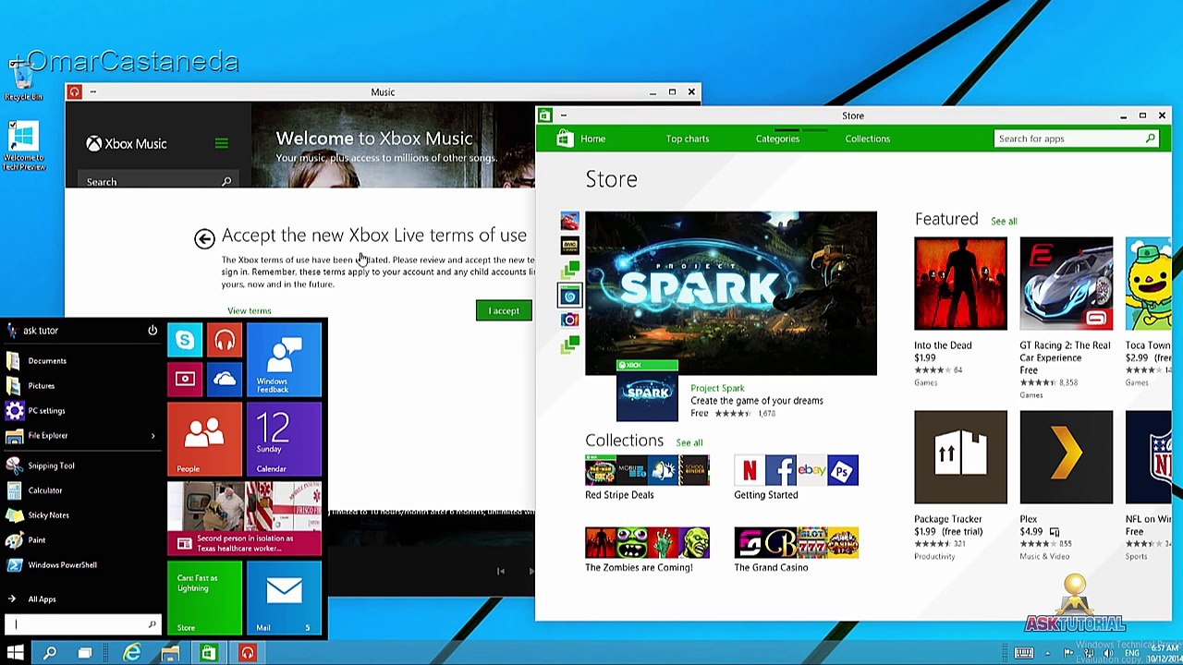This screenshot has width=1183, height=665.
Task: Go back with the circled arrow in Music
Action: pos(204,238)
